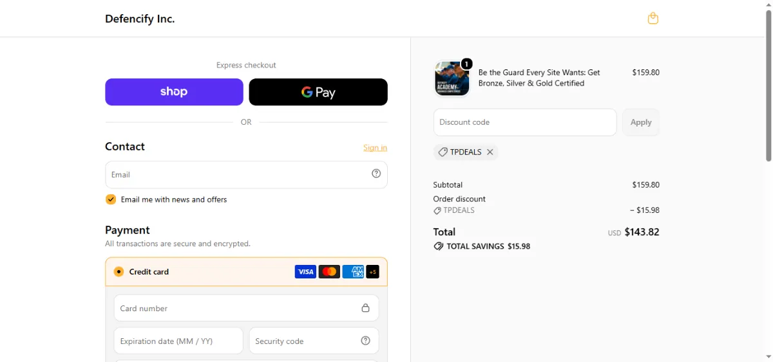Uncheck Email me with news and offers
The image size is (773, 362).
tap(111, 199)
